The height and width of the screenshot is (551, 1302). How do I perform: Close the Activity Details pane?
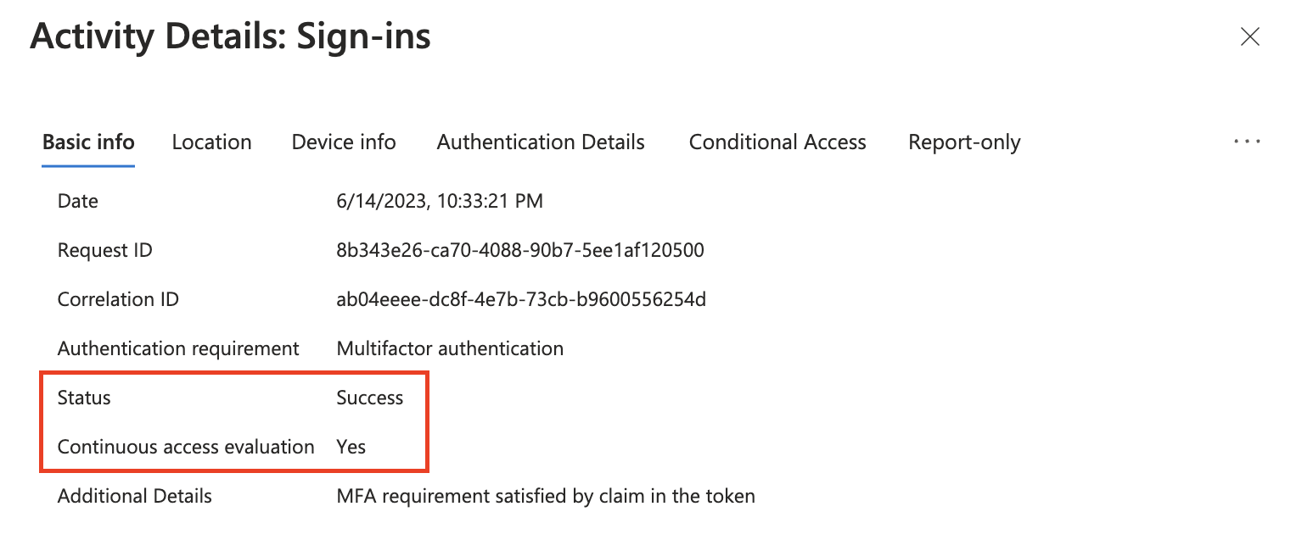(1249, 36)
